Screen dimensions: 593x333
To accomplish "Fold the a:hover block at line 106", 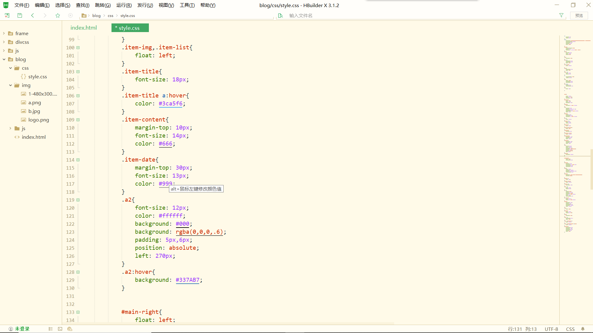I will coord(78,96).
